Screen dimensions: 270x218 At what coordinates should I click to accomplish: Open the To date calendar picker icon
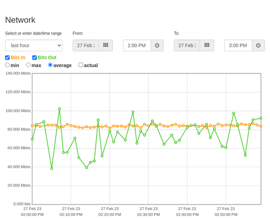[x=207, y=45]
